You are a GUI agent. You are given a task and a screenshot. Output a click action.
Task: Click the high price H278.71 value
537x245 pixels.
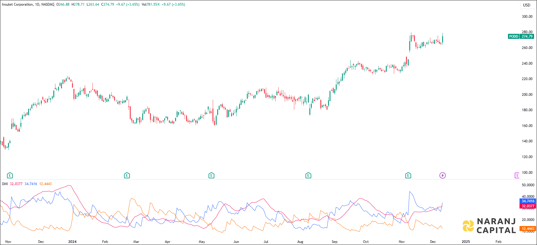78,4
